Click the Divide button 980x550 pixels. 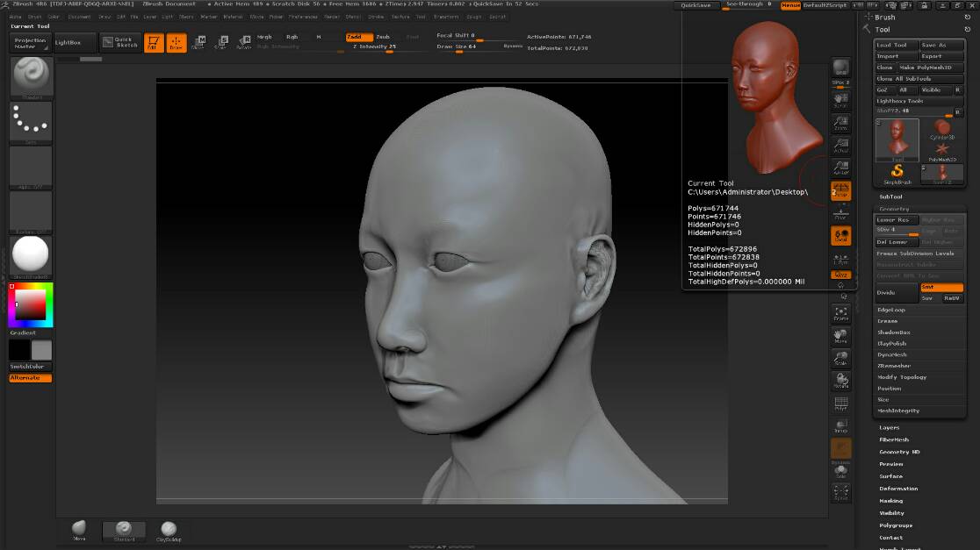click(x=896, y=293)
